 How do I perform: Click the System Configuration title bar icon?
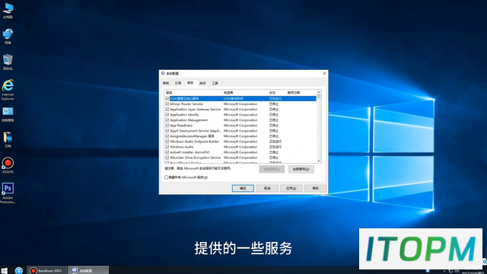click(163, 73)
